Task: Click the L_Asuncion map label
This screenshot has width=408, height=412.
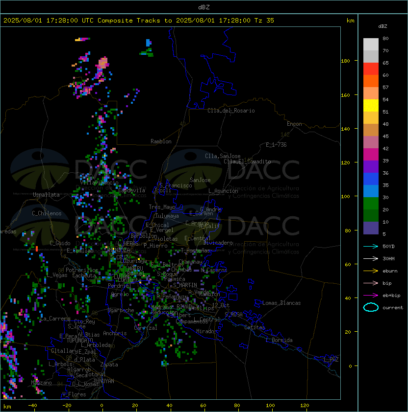Action: [223, 191]
